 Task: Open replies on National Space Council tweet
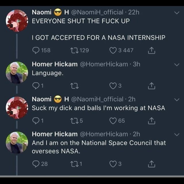tap(36, 164)
